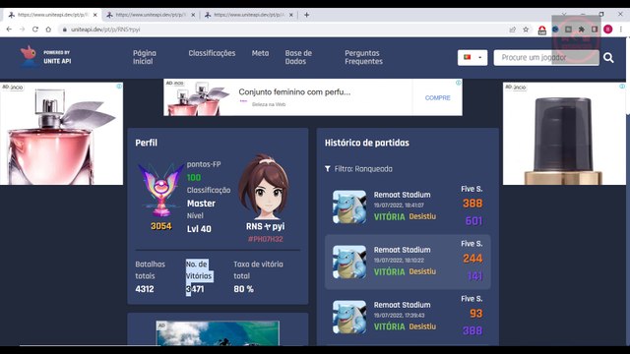This screenshot has width=630, height=354.
Task: Close the first browser tab
Action: 95,15
